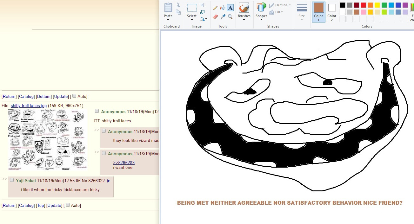Click the bottom Update link
This screenshot has width=414, height=224.
[x=54, y=205]
